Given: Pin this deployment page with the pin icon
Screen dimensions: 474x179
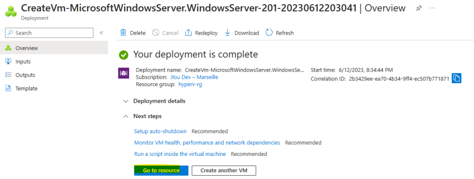Looking at the screenshot, I should [x=418, y=8].
